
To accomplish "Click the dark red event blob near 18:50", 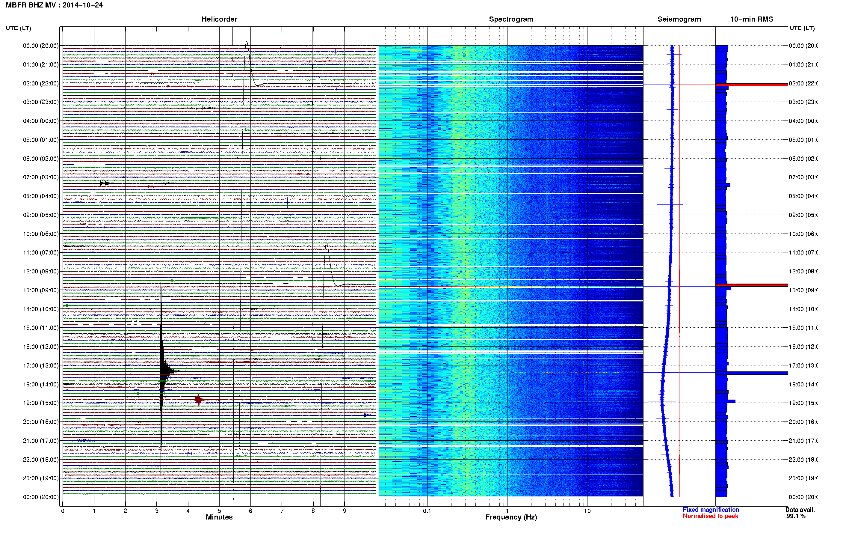I will [x=198, y=399].
